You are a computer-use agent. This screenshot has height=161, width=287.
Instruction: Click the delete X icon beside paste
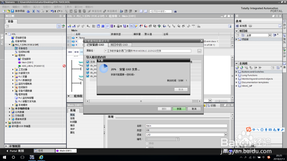tap(47, 11)
